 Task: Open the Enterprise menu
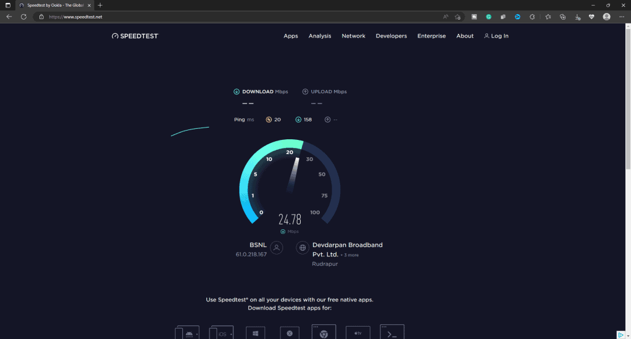point(431,36)
